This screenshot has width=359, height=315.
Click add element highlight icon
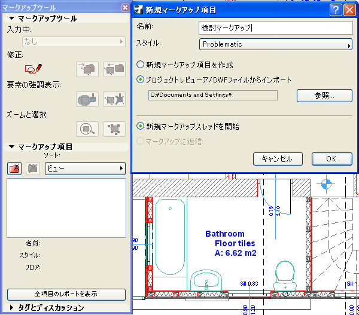[87, 99]
